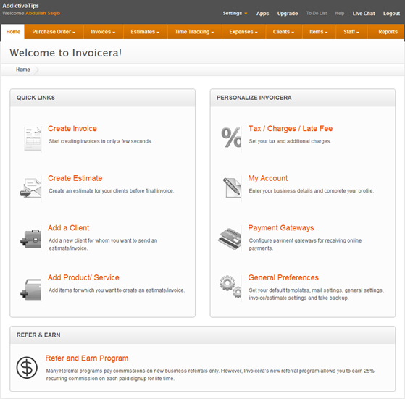
Task: Open the Live Chat link
Action: pos(364,14)
